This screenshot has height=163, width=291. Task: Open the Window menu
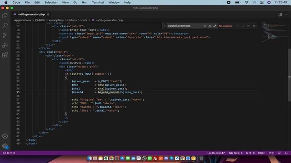pyautogui.click(x=114, y=2)
